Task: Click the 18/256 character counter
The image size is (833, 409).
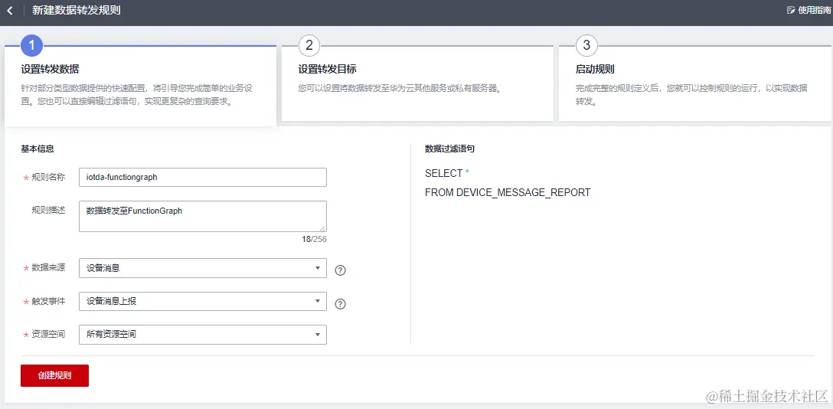Action: click(x=315, y=239)
